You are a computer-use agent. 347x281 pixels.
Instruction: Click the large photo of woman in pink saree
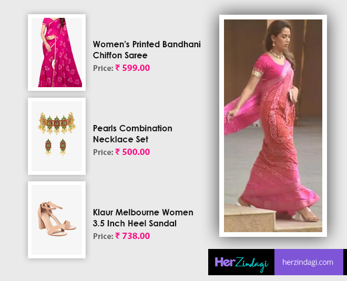pos(273,126)
